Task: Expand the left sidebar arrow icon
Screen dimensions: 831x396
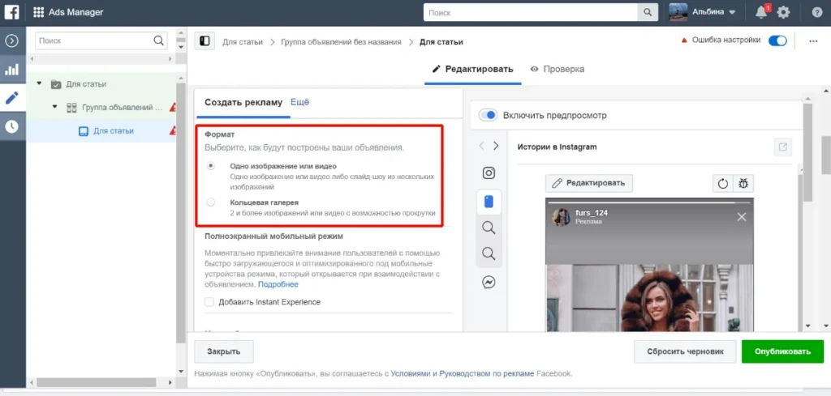Action: [12, 40]
